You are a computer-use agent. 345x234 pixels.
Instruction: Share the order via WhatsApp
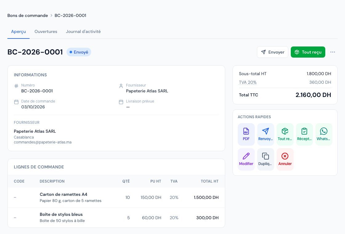pos(324,134)
